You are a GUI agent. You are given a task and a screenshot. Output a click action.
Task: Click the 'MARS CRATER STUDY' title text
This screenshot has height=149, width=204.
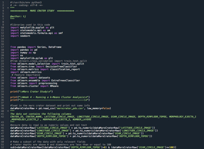point(42,11)
